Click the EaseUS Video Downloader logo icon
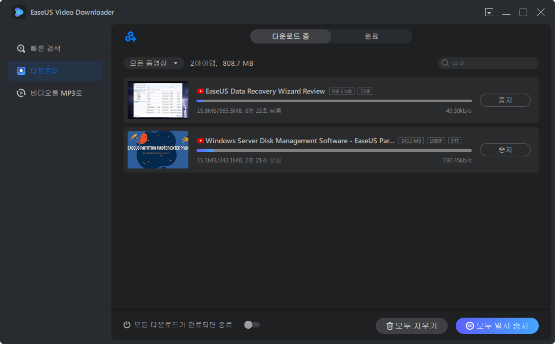Image resolution: width=555 pixels, height=344 pixels. 19,12
